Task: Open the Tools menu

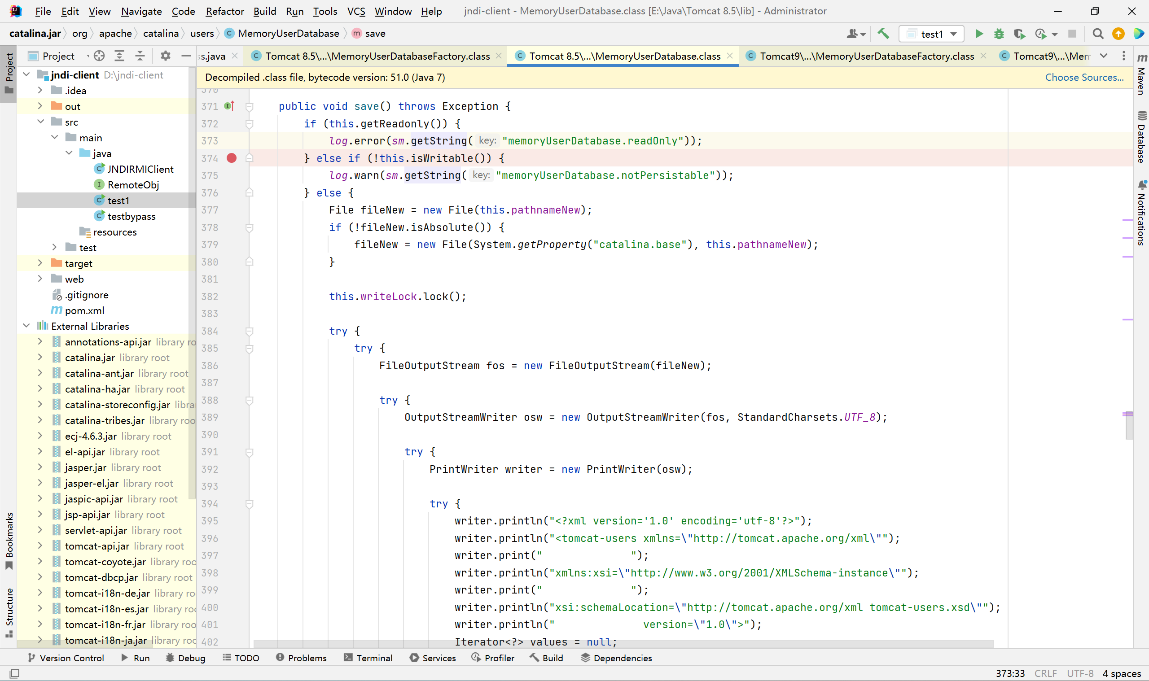Action: pyautogui.click(x=325, y=11)
